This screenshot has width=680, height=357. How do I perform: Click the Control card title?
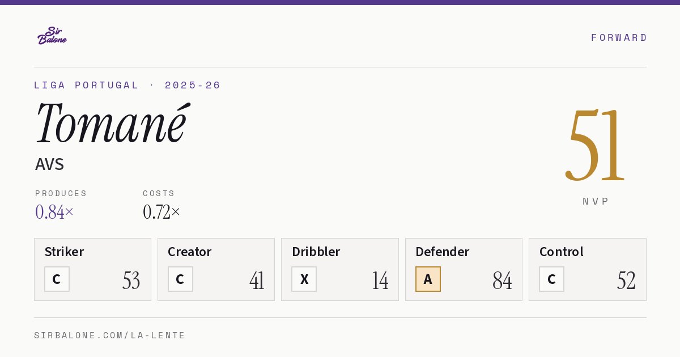(x=562, y=252)
